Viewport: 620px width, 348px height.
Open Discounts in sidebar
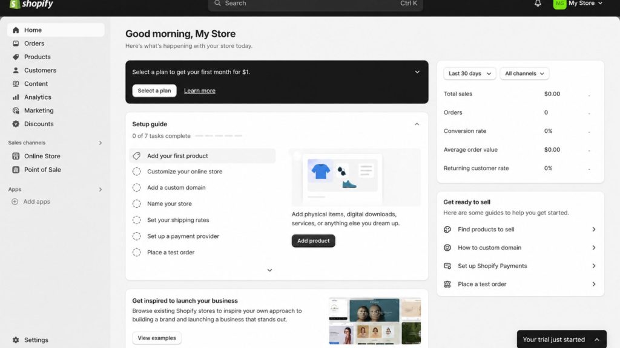(x=56, y=124)
